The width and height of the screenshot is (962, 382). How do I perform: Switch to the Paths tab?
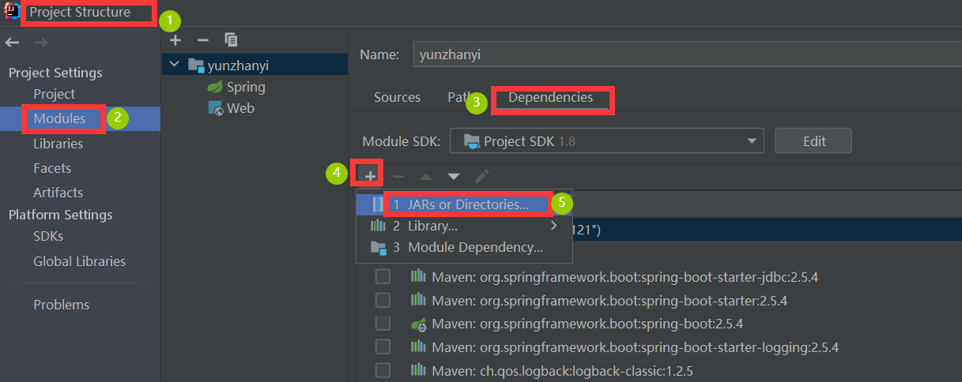point(462,98)
